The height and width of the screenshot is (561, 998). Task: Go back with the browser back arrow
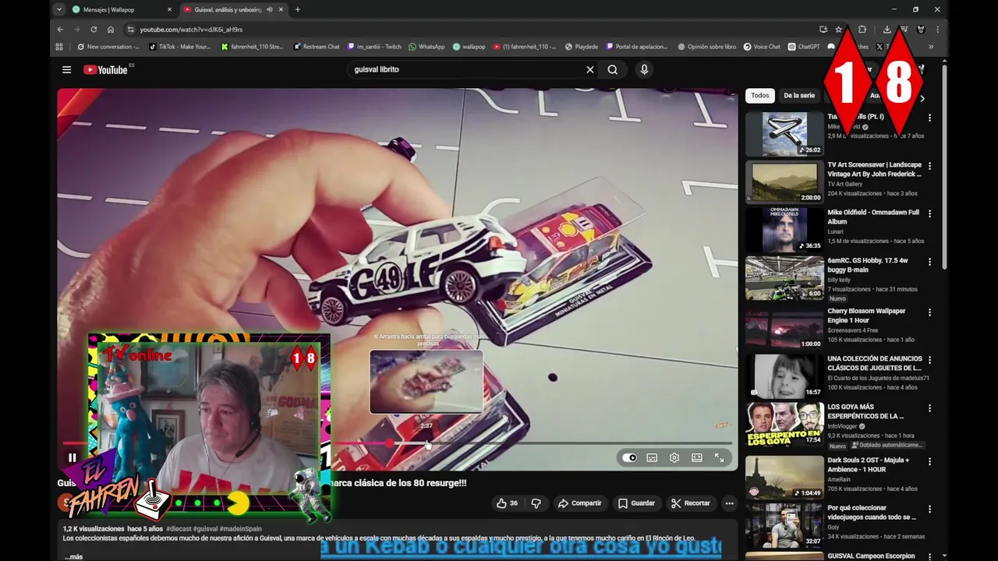click(x=60, y=30)
